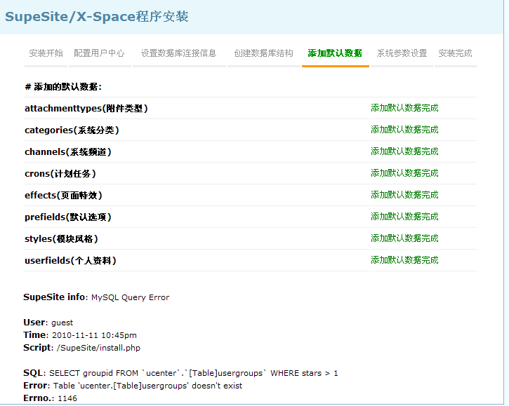This screenshot has height=406, width=509.
Task: Select the effects(页面特效) row label
Action: [x=64, y=195]
